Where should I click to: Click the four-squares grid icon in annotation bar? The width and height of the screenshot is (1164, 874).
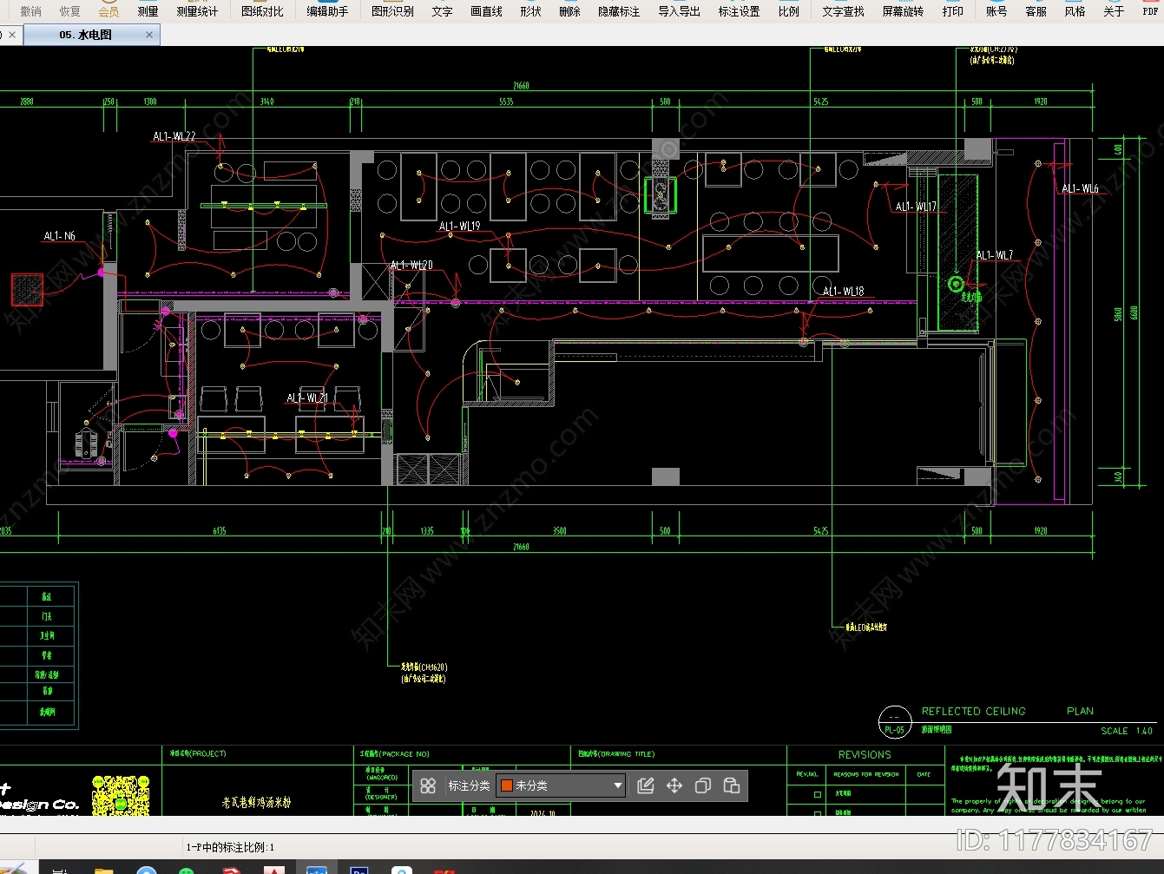(x=428, y=785)
